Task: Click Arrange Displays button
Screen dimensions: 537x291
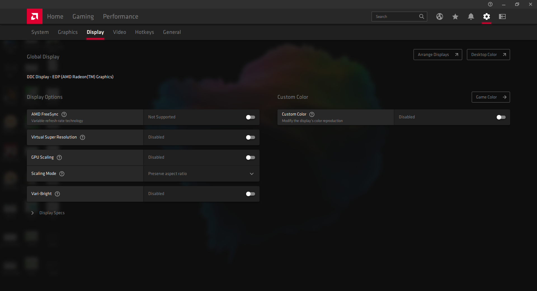Action: coord(438,55)
